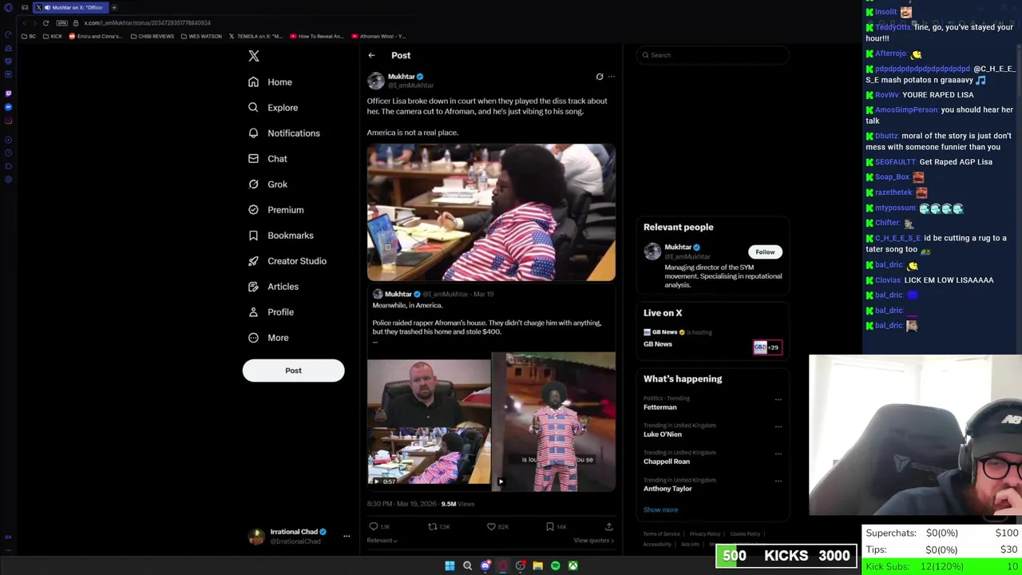Open Premium in the X sidebar
1022x575 pixels.
(275, 210)
